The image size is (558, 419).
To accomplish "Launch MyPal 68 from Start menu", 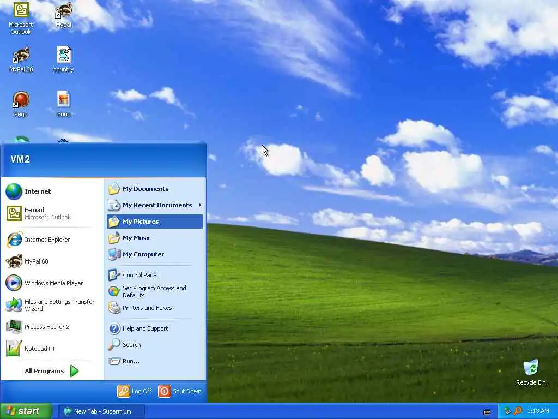I will (x=53, y=261).
